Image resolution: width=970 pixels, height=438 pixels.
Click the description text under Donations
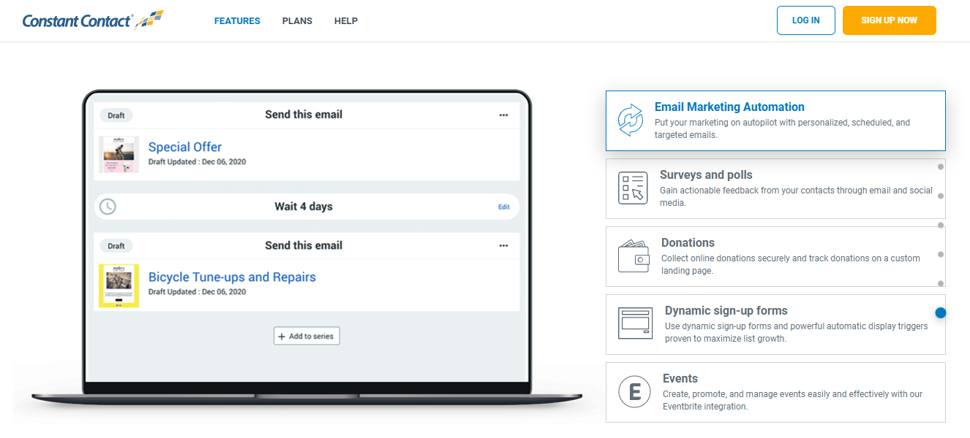tap(791, 264)
